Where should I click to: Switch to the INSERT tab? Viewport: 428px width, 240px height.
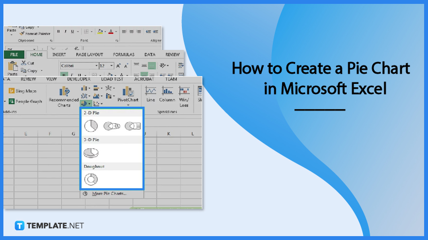59,55
